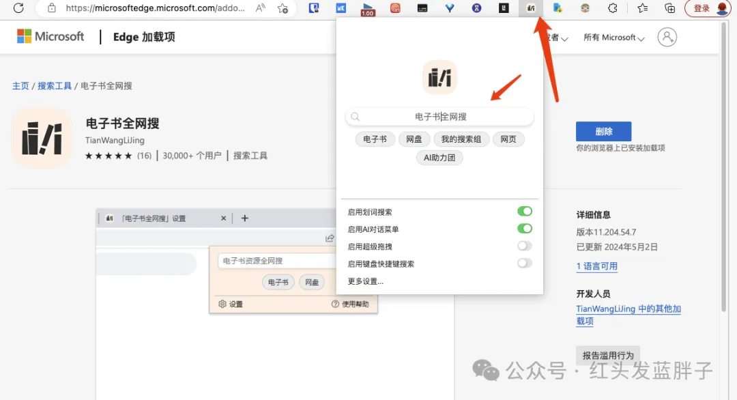Image resolution: width=737 pixels, height=400 pixels.
Task: Click the magnifier icon in the popup search box
Action: point(356,117)
